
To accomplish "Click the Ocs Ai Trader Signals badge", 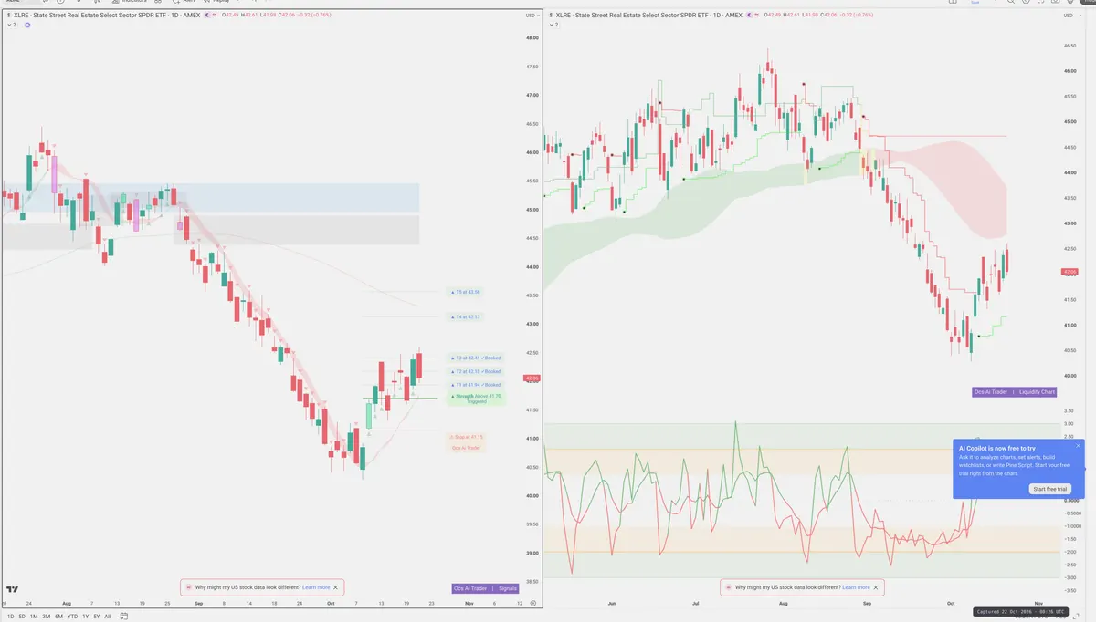I will click(x=486, y=589).
